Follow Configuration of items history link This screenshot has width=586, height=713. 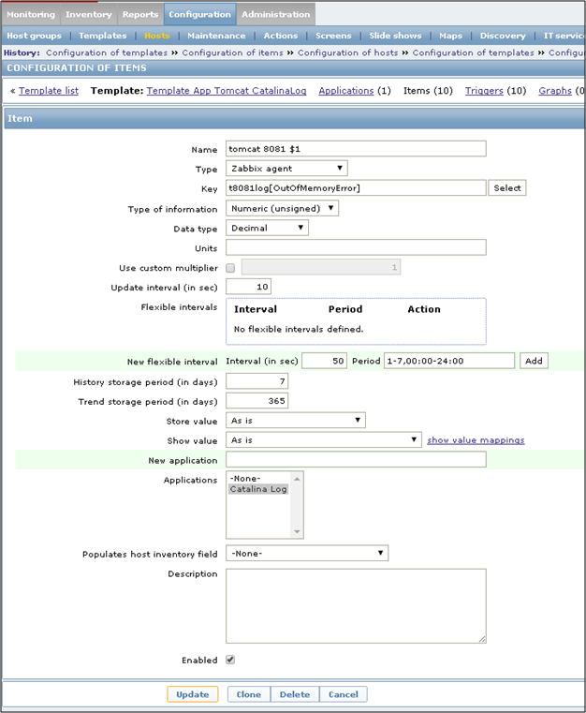coord(232,52)
